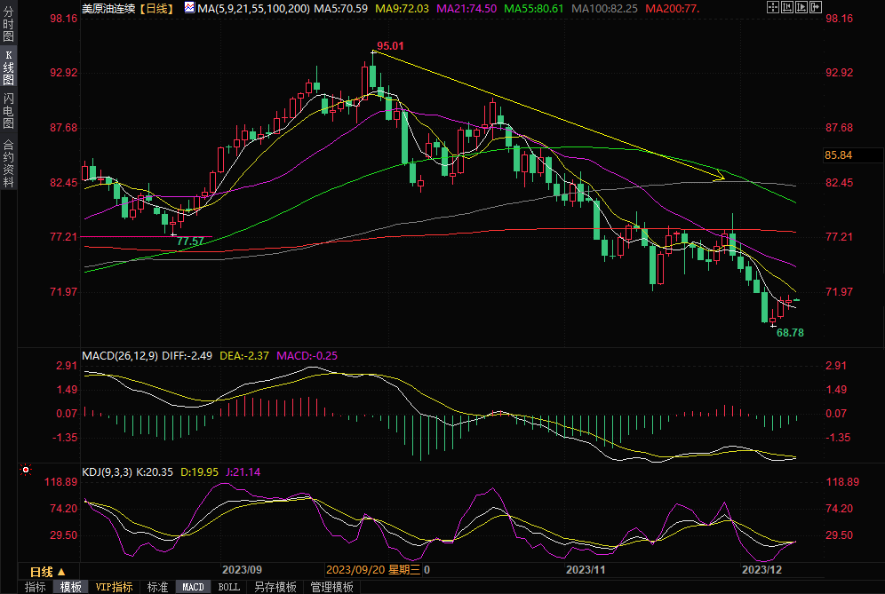885x594 pixels.
Task: Open the 分时图 intraday view
Action: click(x=8, y=26)
